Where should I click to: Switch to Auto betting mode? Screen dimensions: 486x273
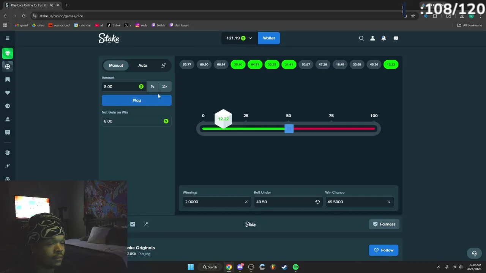[x=143, y=65]
